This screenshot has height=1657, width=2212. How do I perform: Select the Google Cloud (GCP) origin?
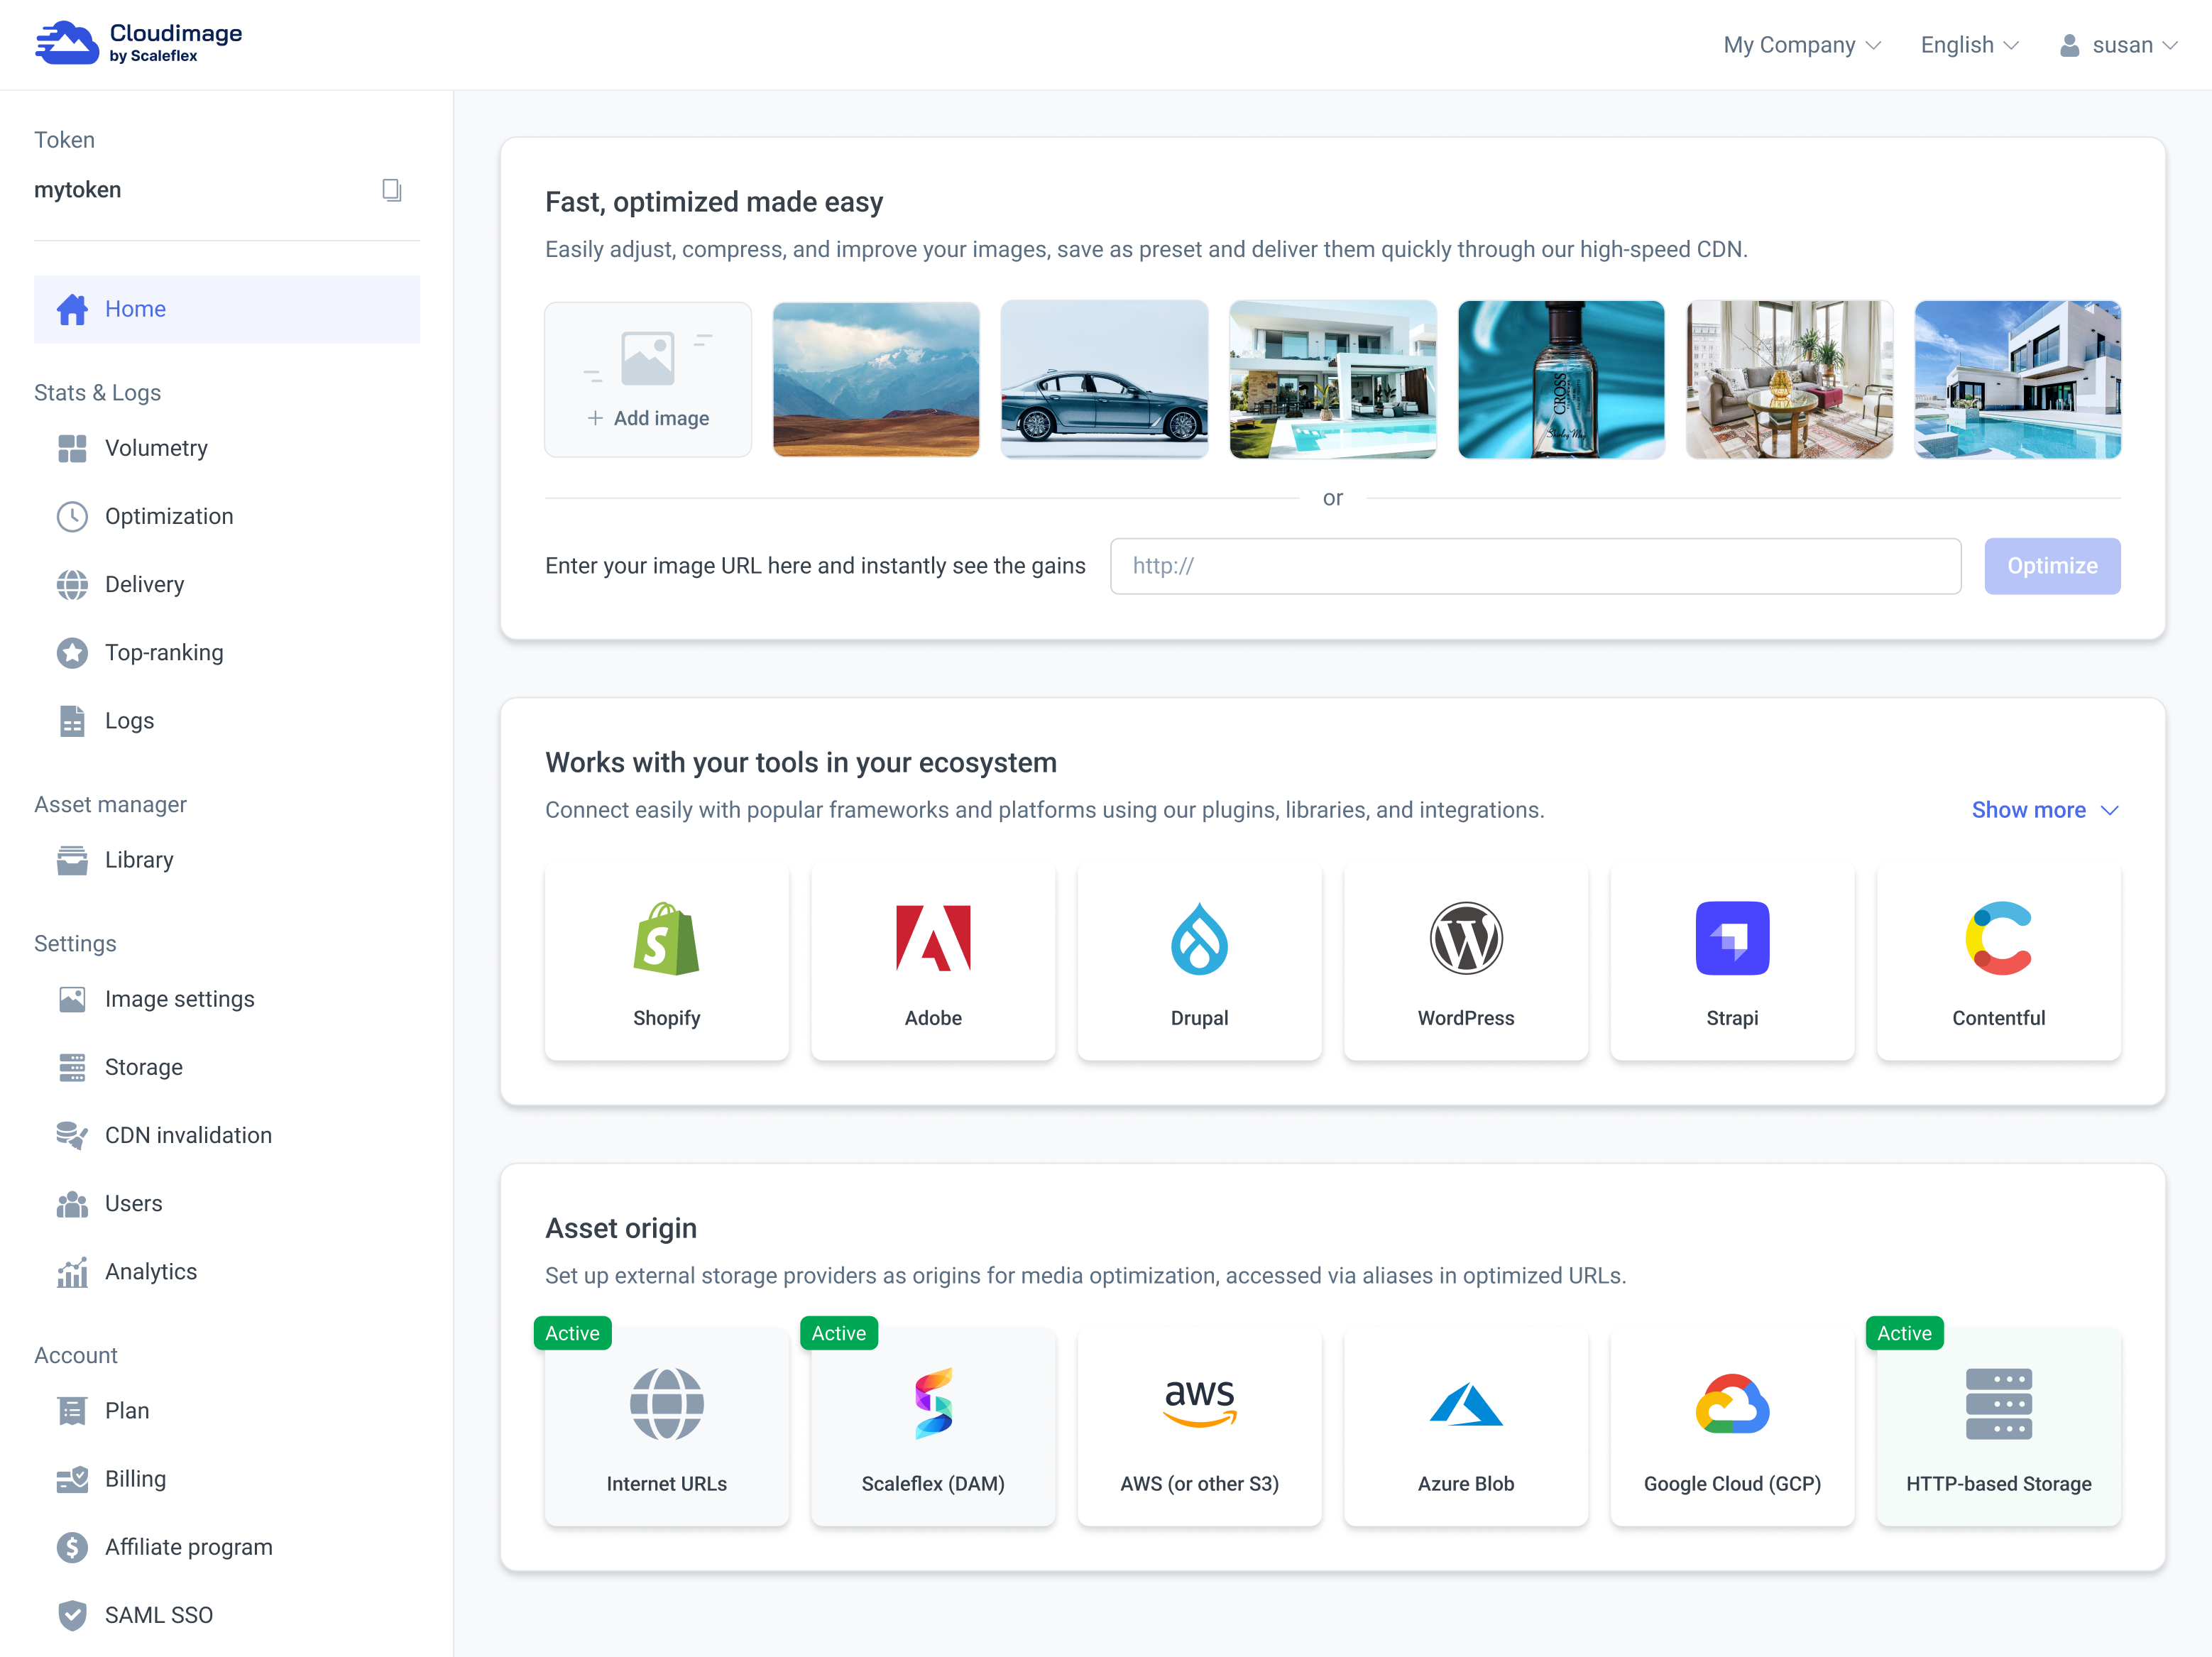[x=1732, y=1427]
